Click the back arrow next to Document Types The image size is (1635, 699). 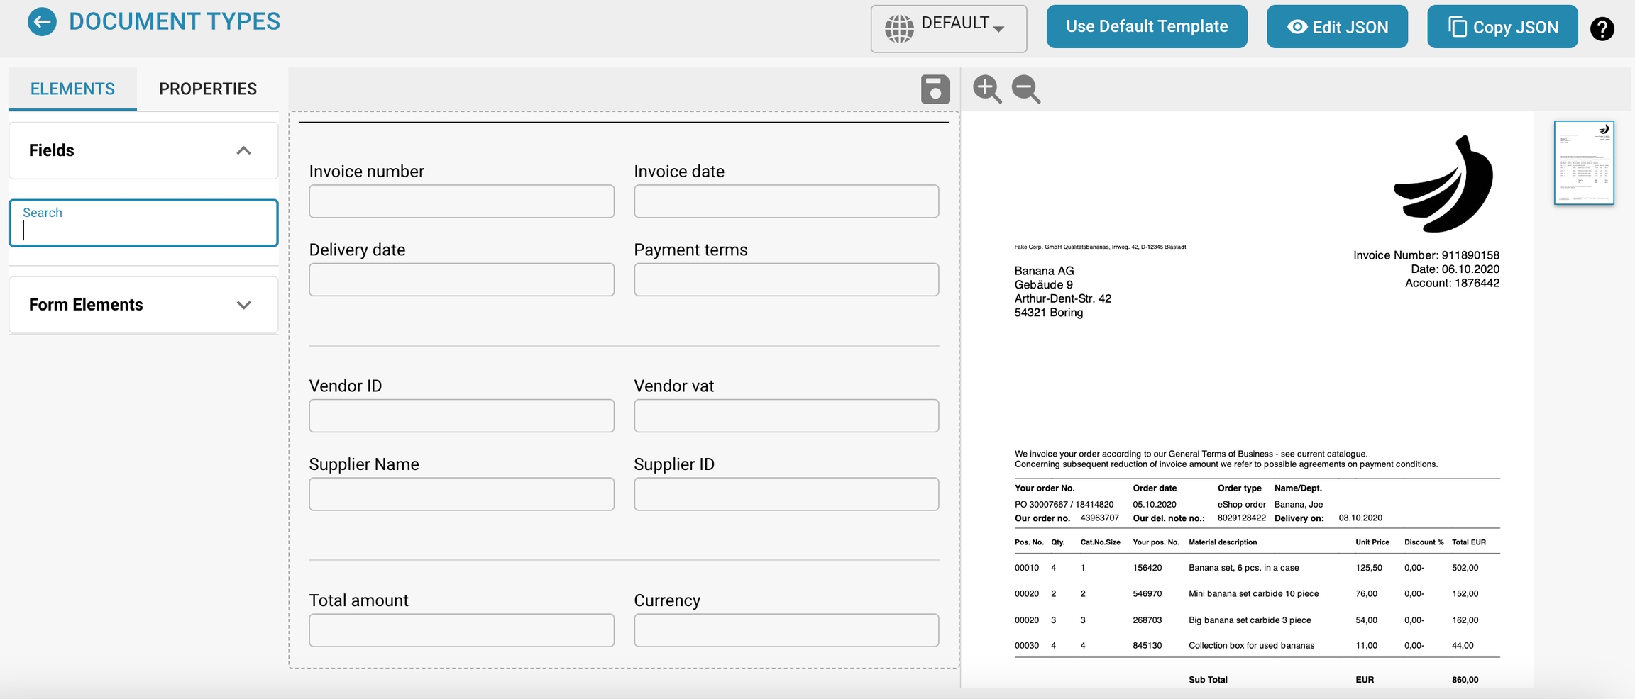point(42,22)
